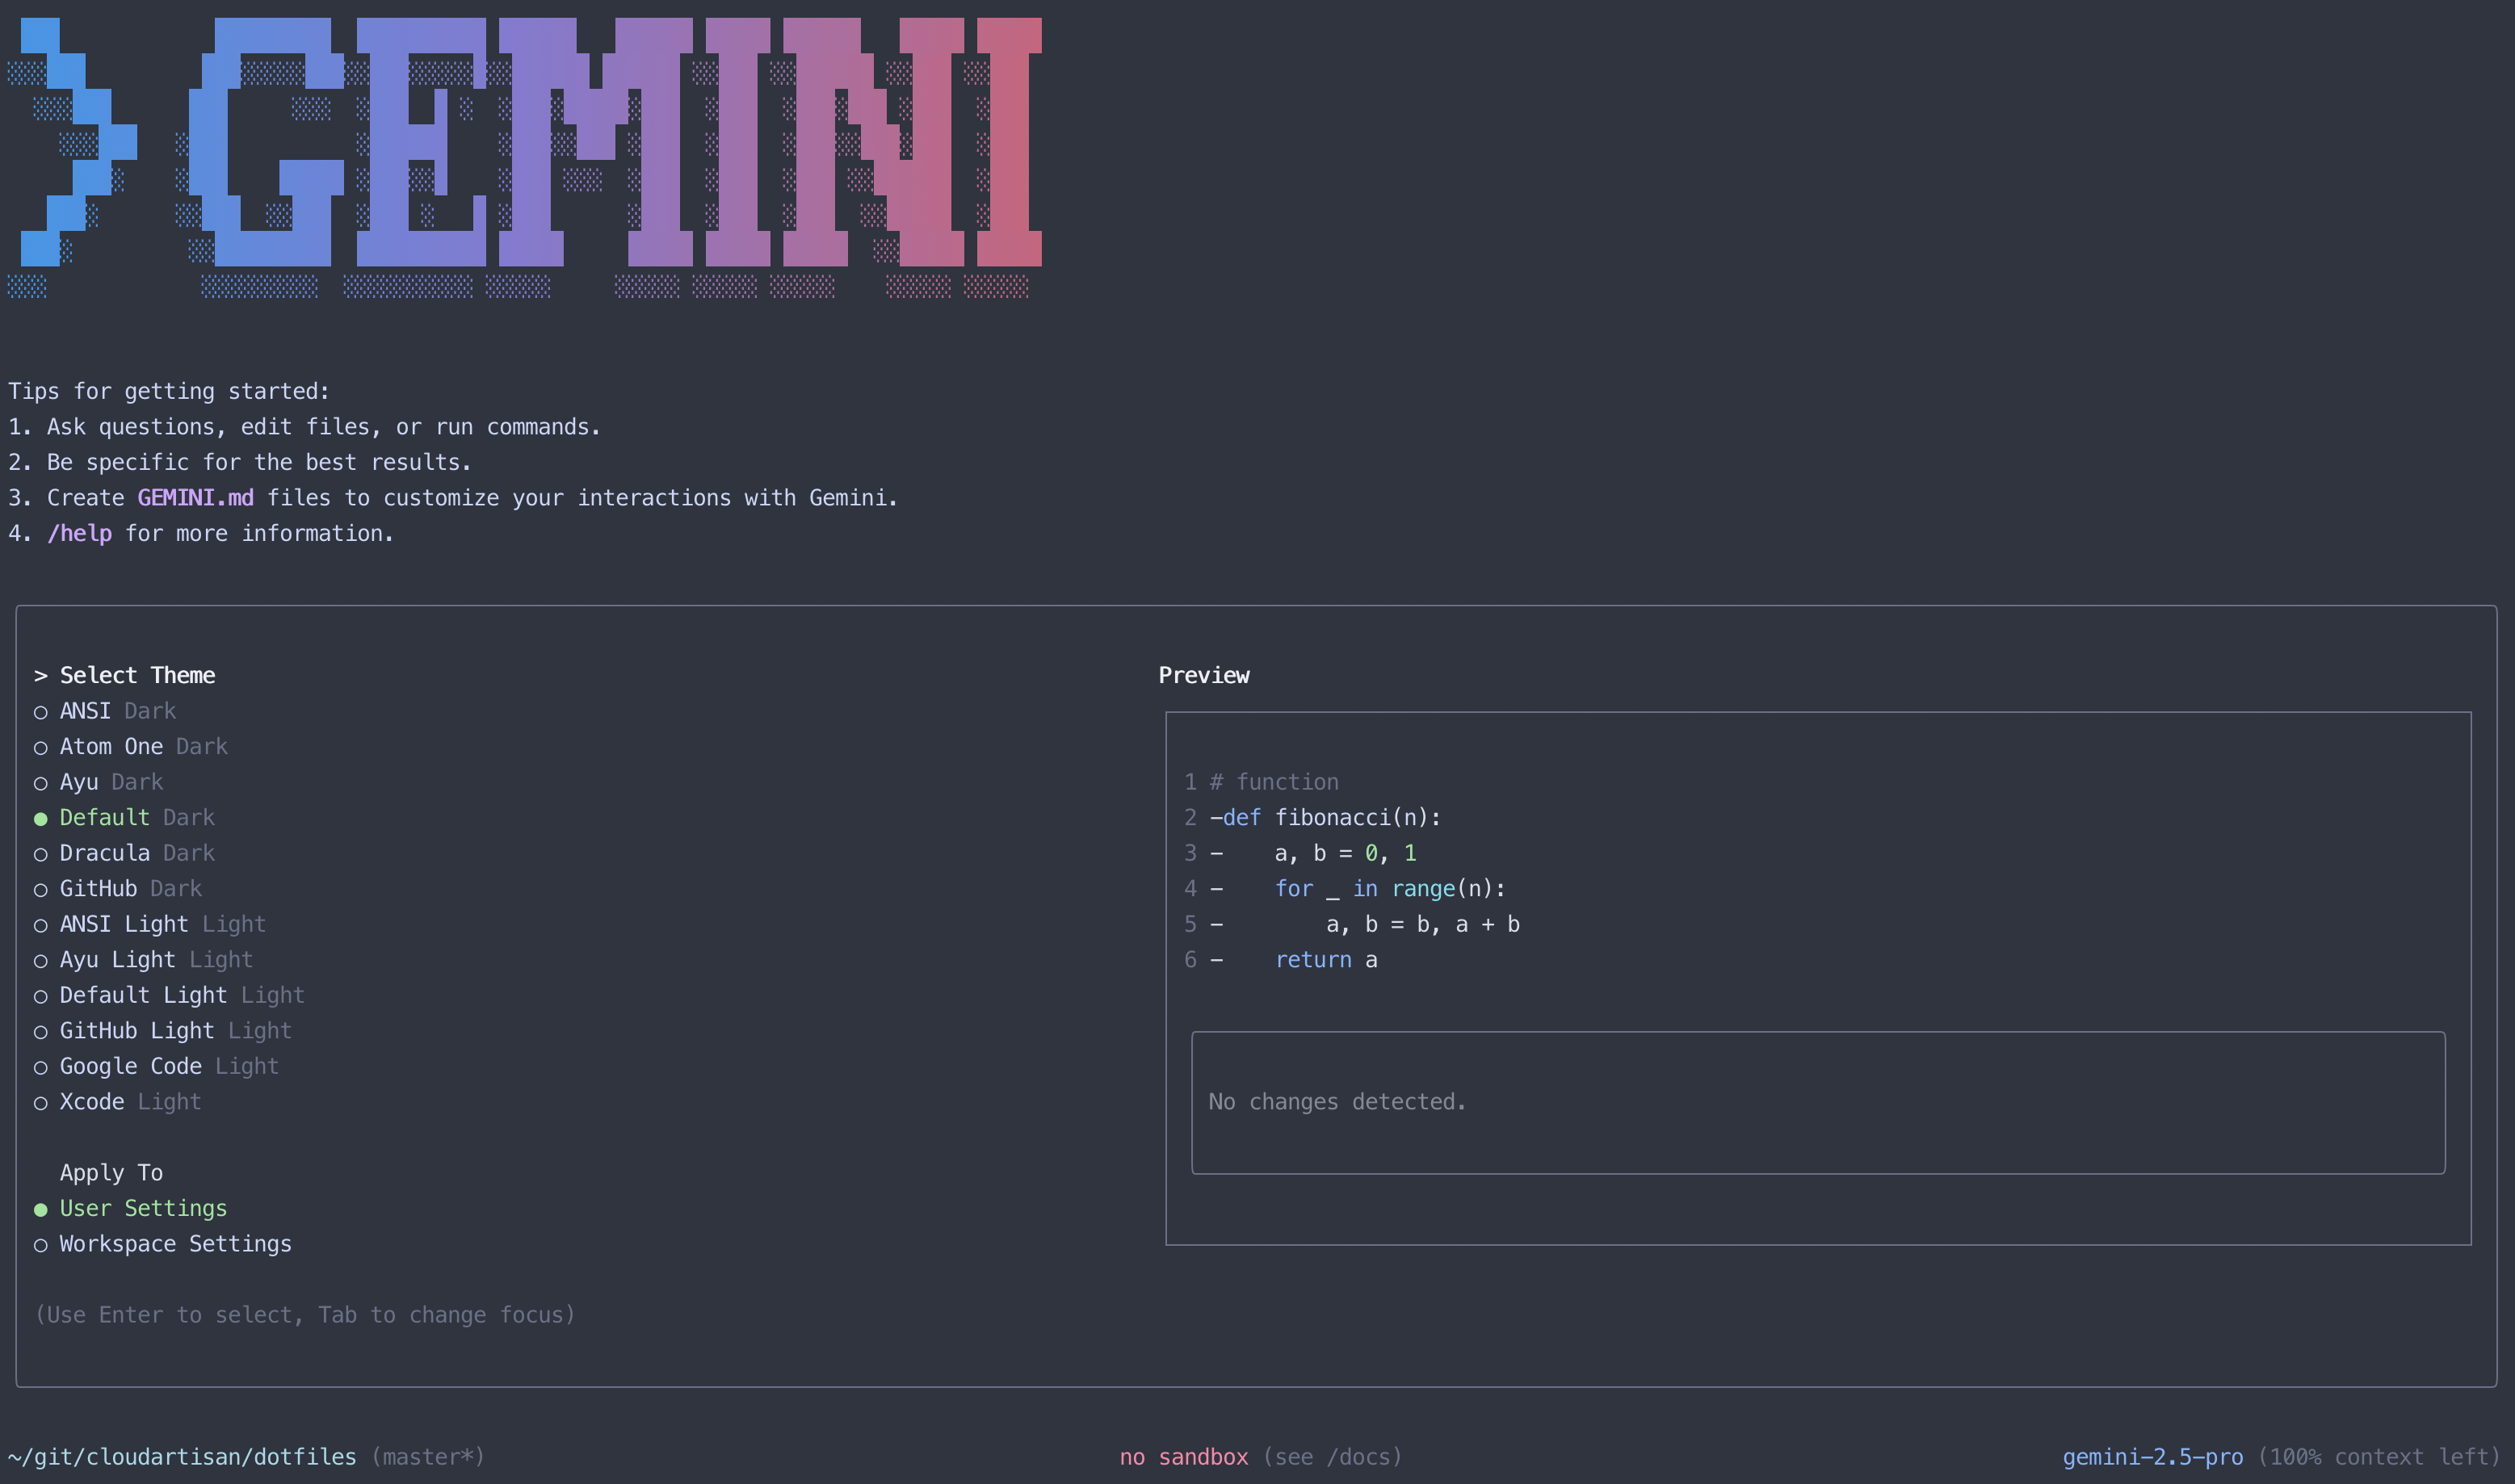Click the 'a, b = 0, 1' code line

coord(1300,853)
